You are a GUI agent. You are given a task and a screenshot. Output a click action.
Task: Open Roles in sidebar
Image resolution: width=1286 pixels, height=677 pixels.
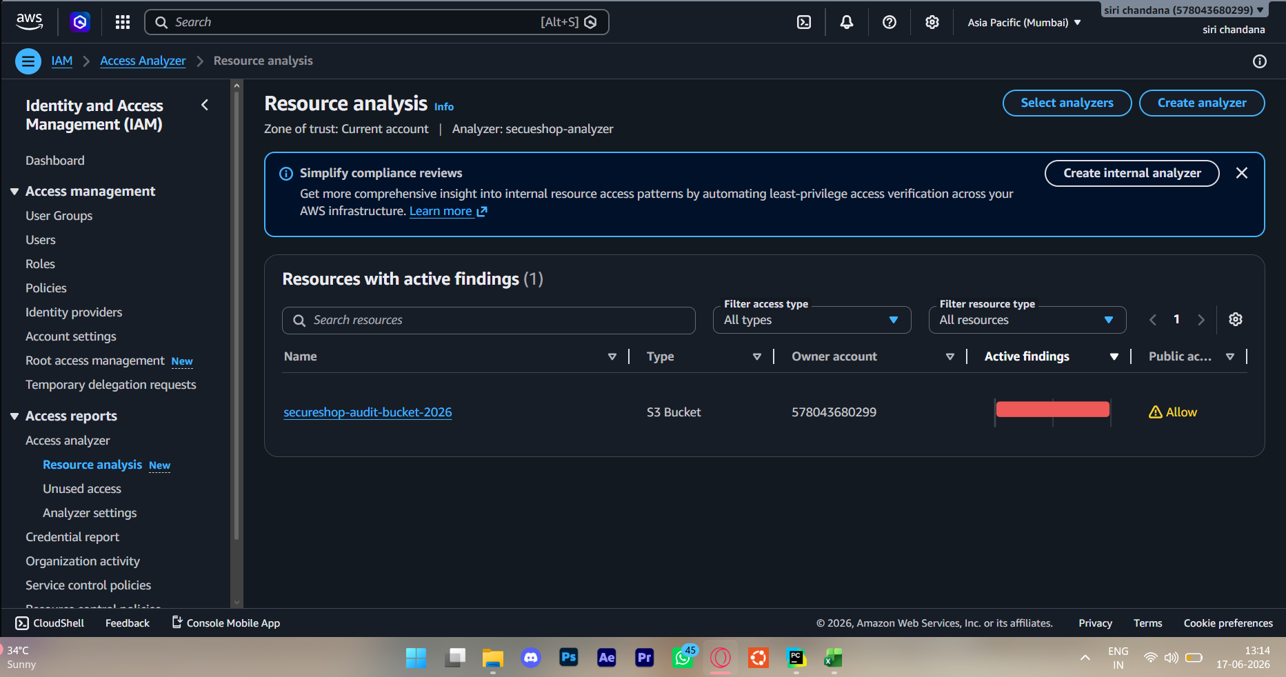pyautogui.click(x=40, y=264)
